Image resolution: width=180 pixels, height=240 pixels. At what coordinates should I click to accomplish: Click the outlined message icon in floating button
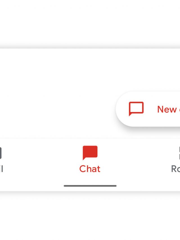(136, 109)
